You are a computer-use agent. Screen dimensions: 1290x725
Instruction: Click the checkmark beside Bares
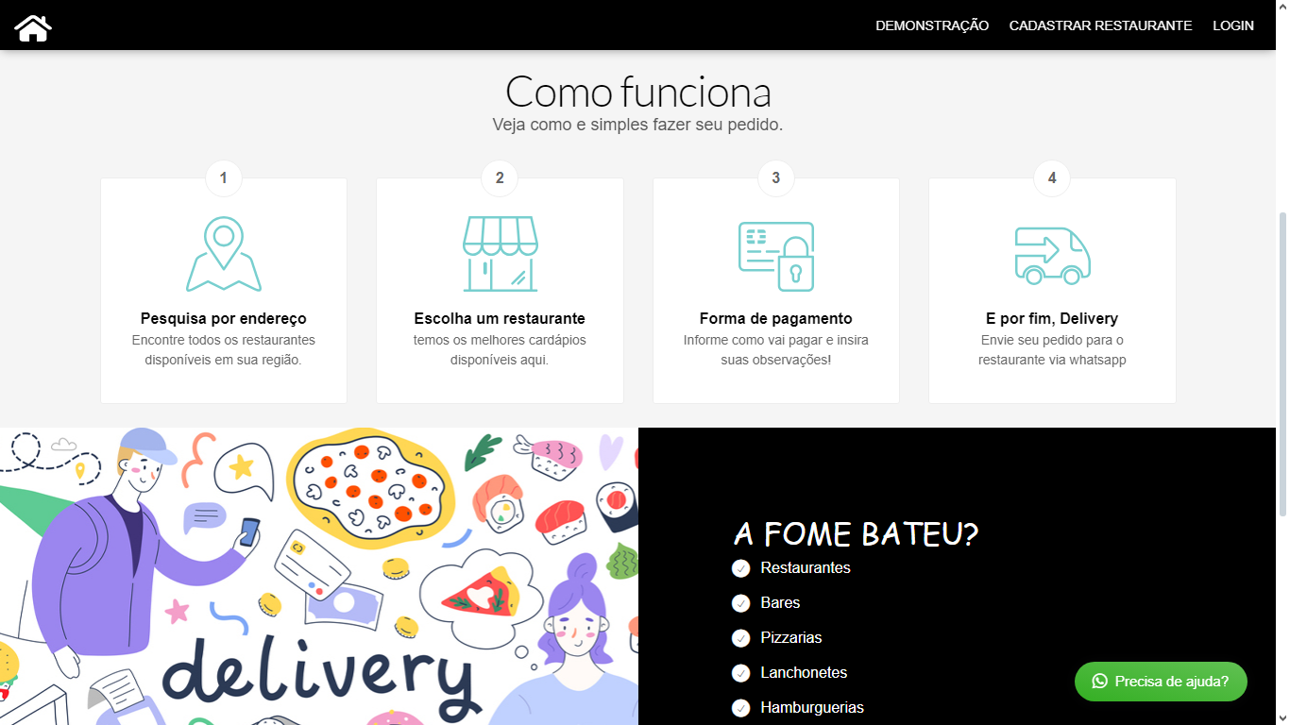(x=741, y=603)
